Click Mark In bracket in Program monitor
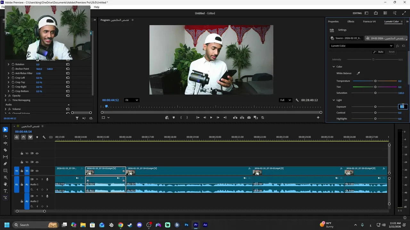The width and height of the screenshot is (410, 230). pyautogui.click(x=181, y=118)
